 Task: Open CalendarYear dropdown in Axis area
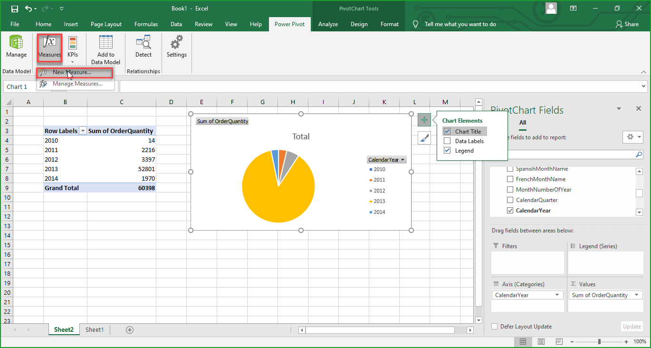(557, 295)
